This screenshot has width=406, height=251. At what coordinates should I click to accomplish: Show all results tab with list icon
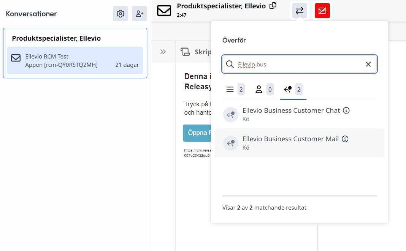pyautogui.click(x=235, y=90)
